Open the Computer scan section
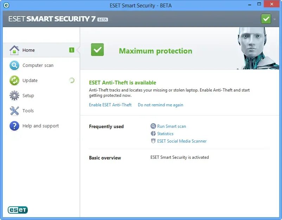Image resolution: width=282 pixels, height=220 pixels. (x=38, y=65)
